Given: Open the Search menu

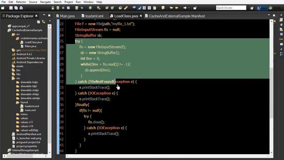Looking at the screenshot, I should [57, 2].
